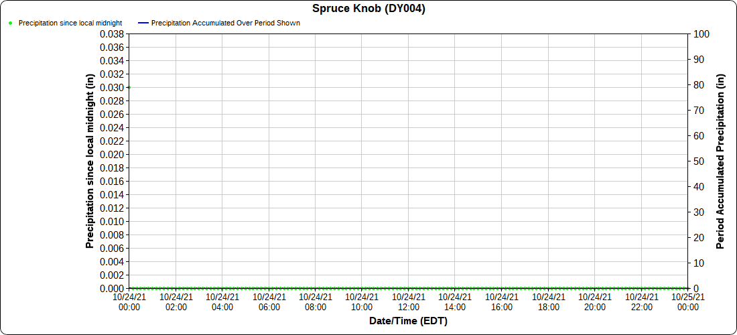Click the 'Date/Time (EDT)' axis title
The width and height of the screenshot is (737, 335).
point(408,322)
